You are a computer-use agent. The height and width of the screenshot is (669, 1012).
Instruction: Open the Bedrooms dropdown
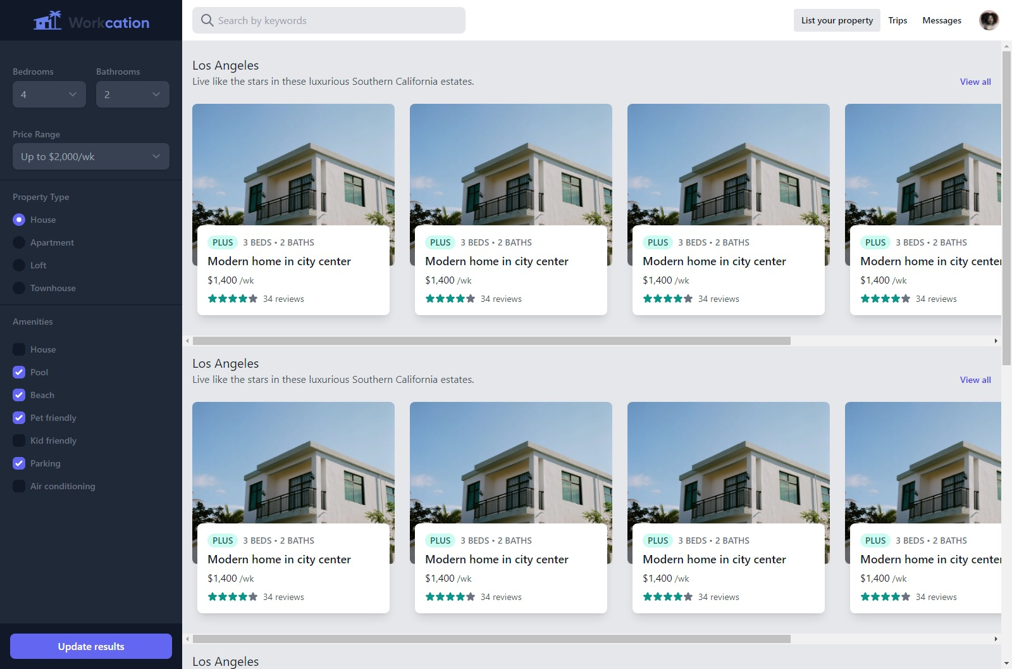[x=49, y=94]
